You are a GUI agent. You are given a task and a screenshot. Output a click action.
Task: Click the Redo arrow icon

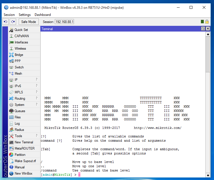[13, 22]
